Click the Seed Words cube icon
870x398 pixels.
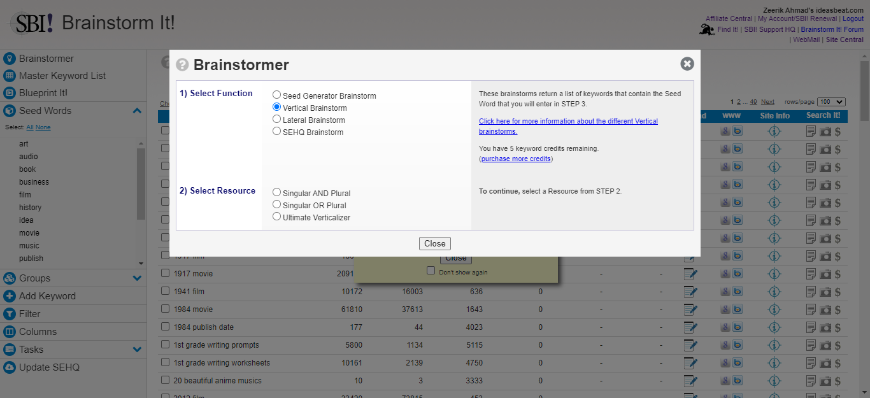[9, 111]
